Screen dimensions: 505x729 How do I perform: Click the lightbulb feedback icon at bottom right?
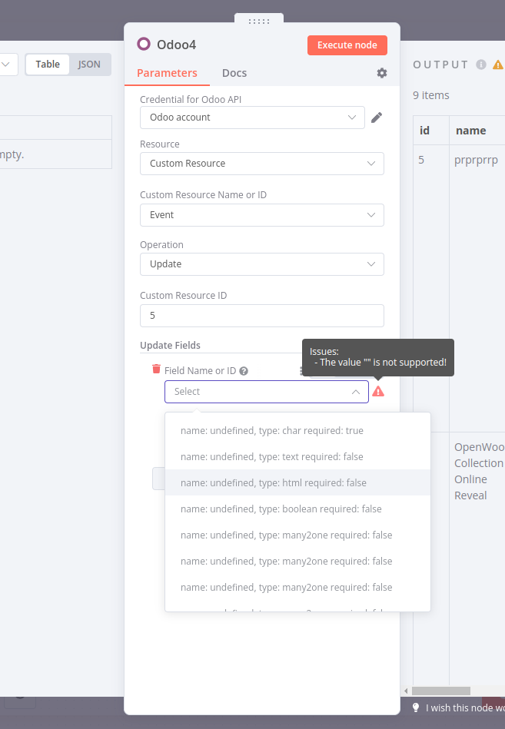coord(416,707)
